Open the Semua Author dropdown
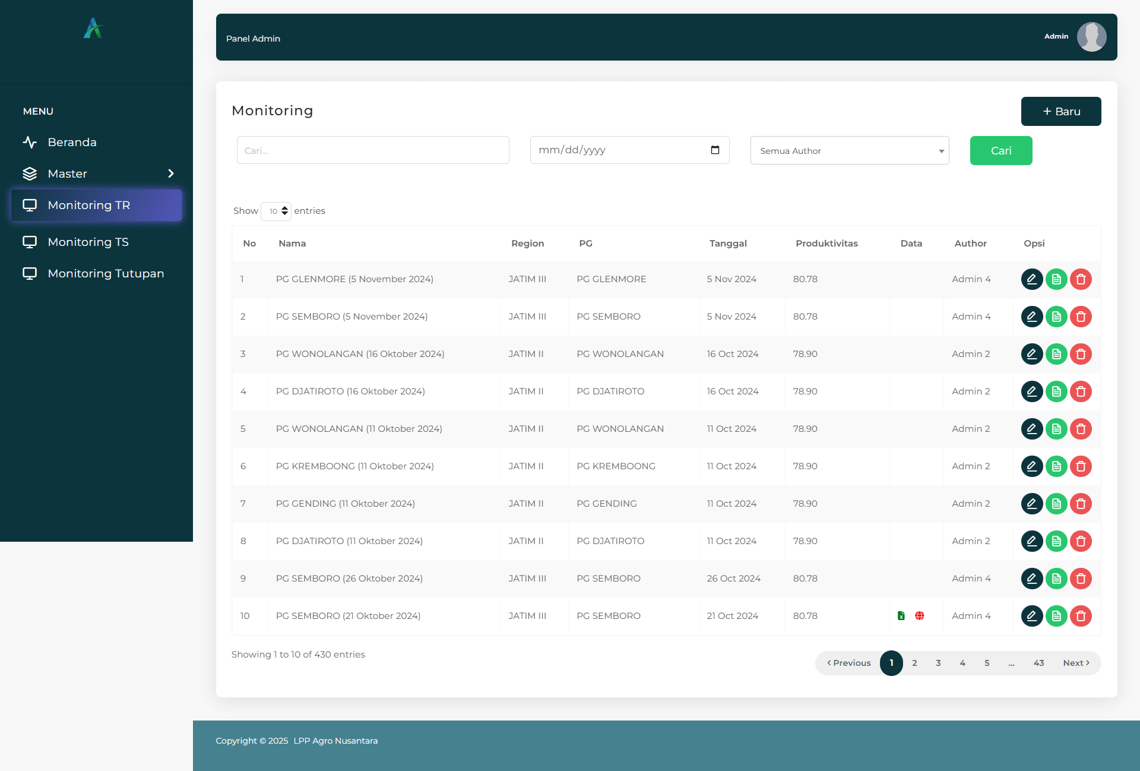 point(849,150)
